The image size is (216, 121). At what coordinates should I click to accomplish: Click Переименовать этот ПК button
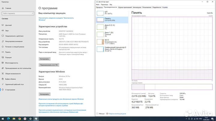tap(49, 65)
